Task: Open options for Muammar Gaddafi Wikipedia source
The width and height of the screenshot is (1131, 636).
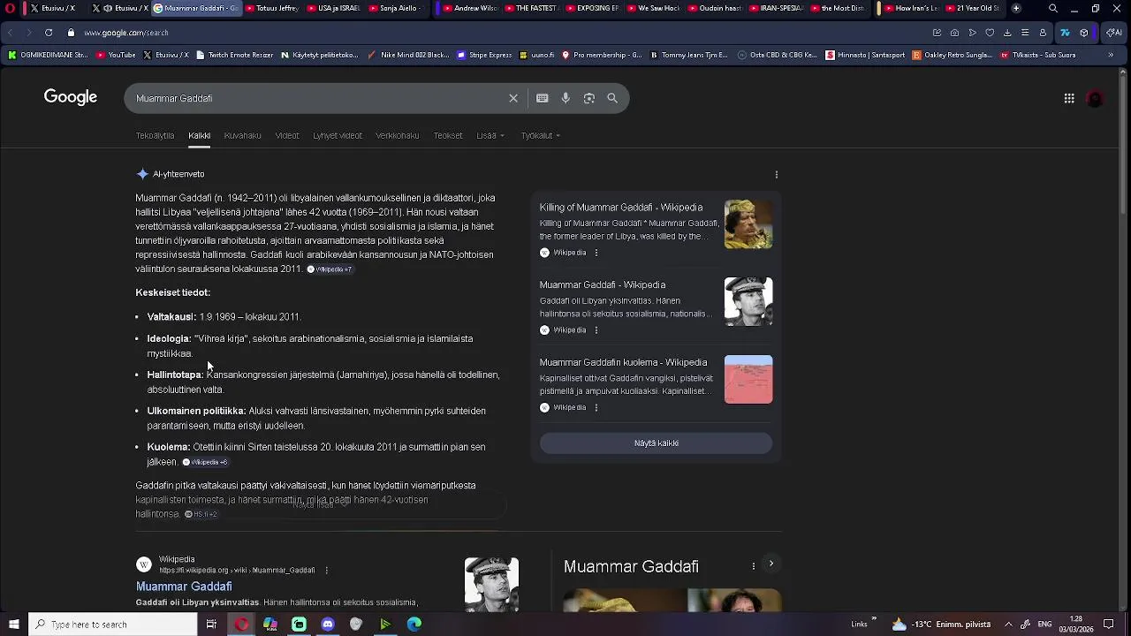Action: (x=596, y=330)
